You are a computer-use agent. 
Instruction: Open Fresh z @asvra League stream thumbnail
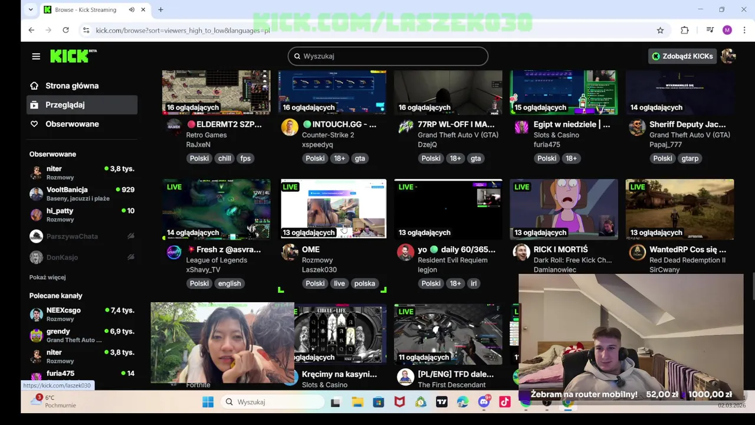[216, 210]
